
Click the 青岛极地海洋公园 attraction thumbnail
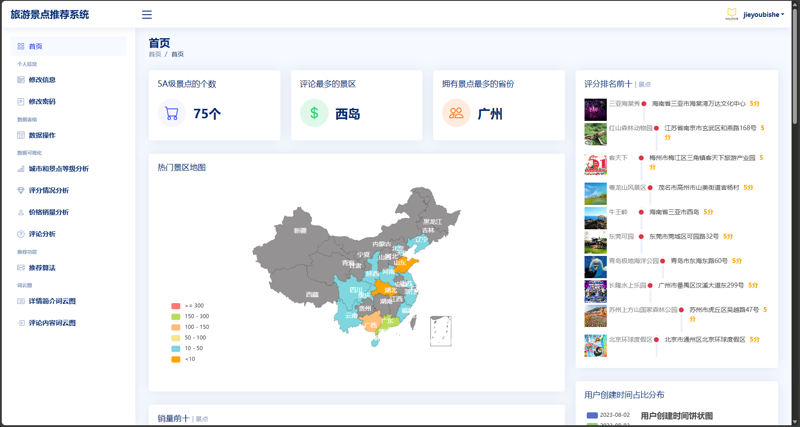tap(596, 267)
